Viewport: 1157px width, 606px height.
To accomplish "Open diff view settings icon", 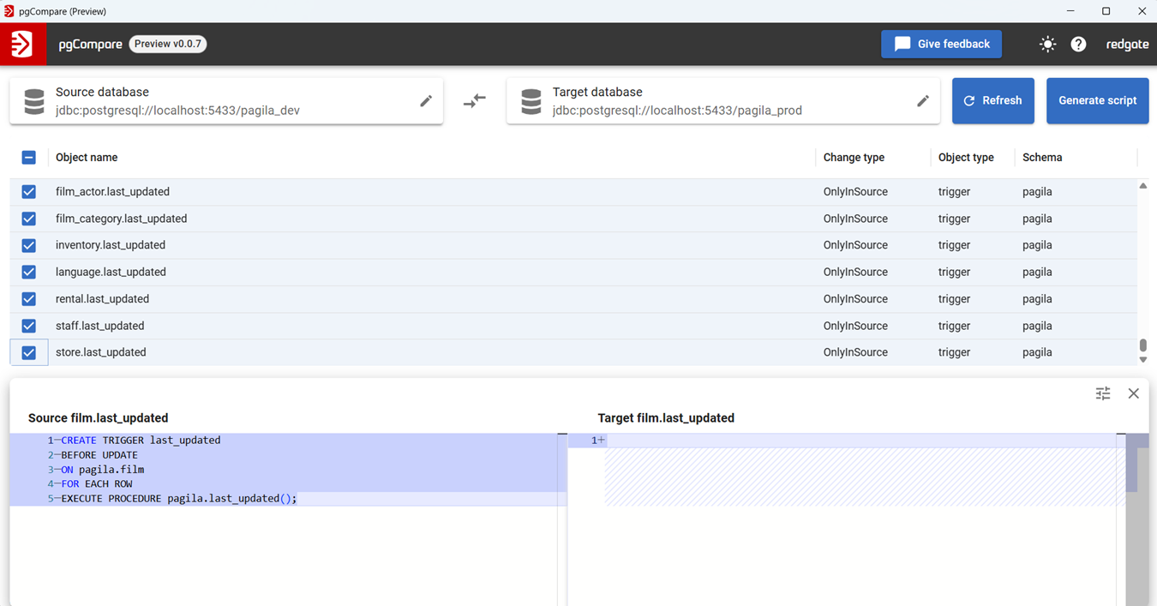I will 1103,393.
